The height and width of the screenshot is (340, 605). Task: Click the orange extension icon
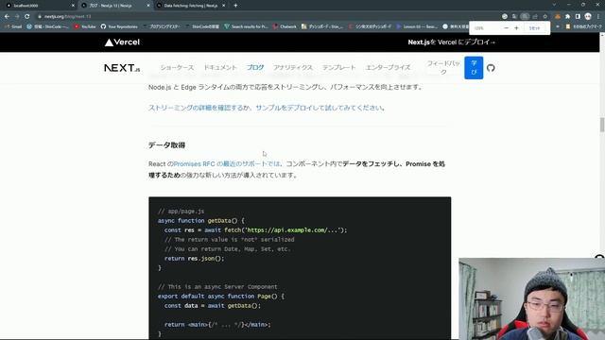tap(558, 17)
